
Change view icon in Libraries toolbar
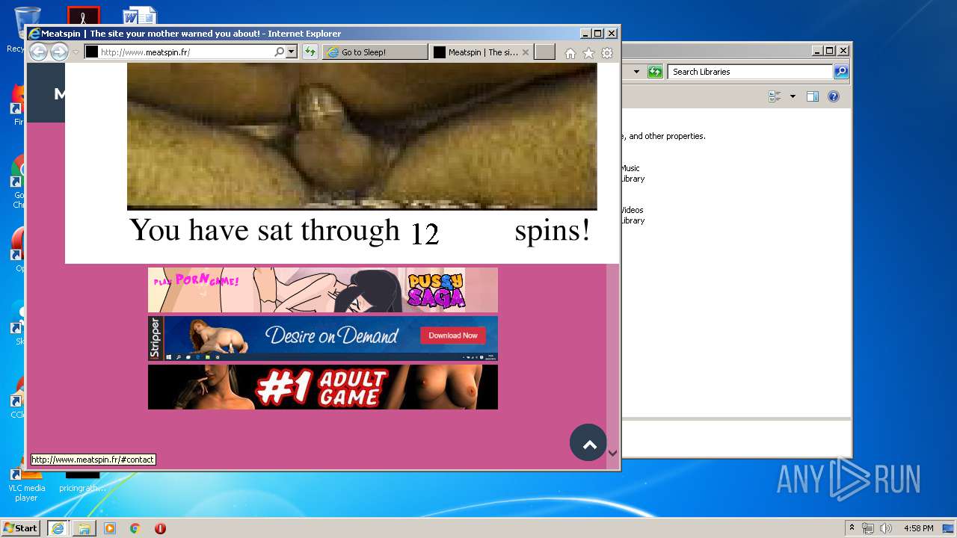[775, 96]
